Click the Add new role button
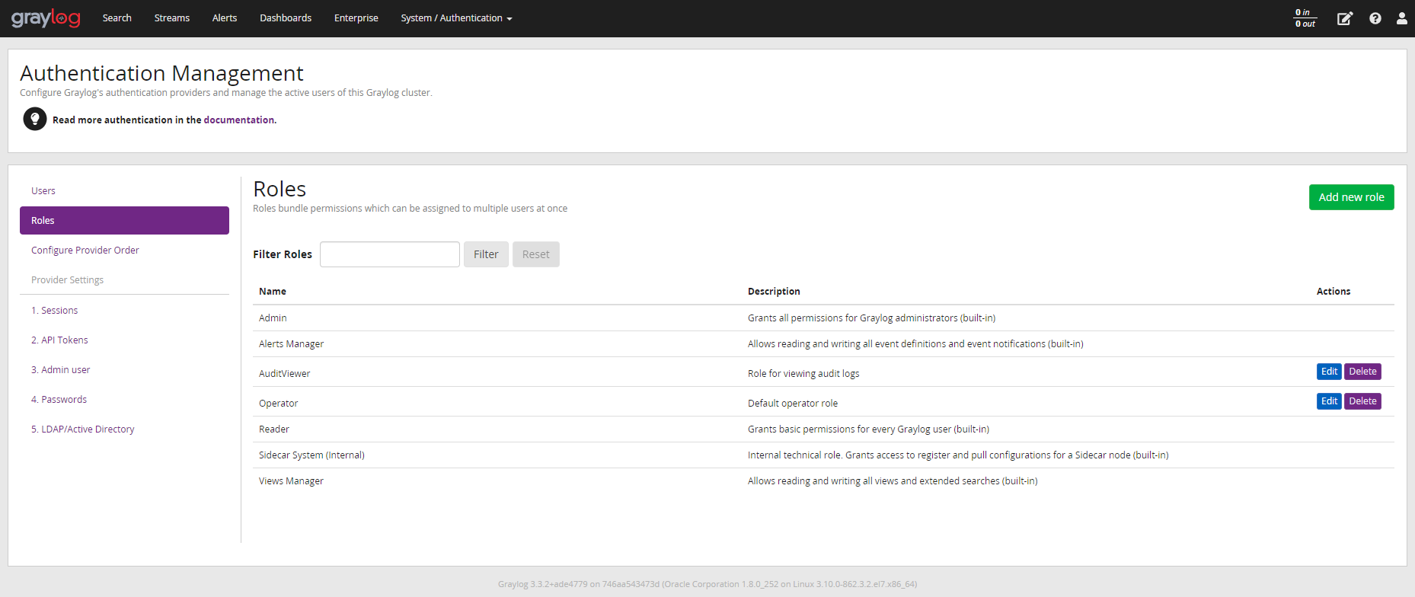Viewport: 1415px width, 597px height. point(1351,197)
